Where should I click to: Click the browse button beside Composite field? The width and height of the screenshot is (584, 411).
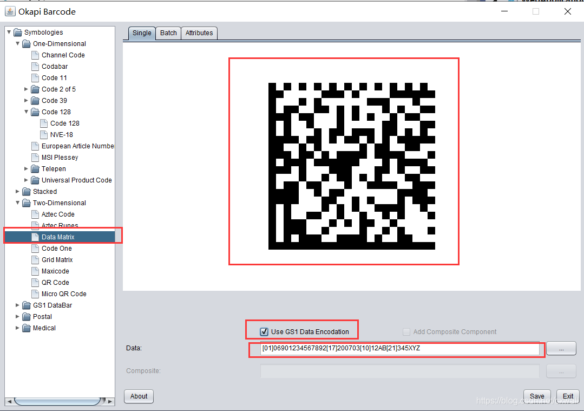pyautogui.click(x=561, y=371)
